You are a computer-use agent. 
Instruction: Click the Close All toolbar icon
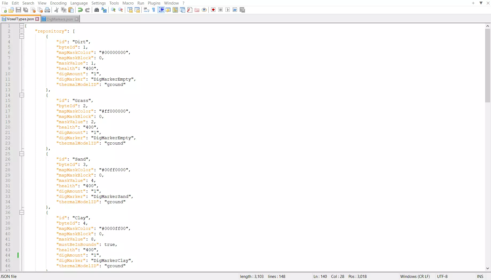pos(40,10)
